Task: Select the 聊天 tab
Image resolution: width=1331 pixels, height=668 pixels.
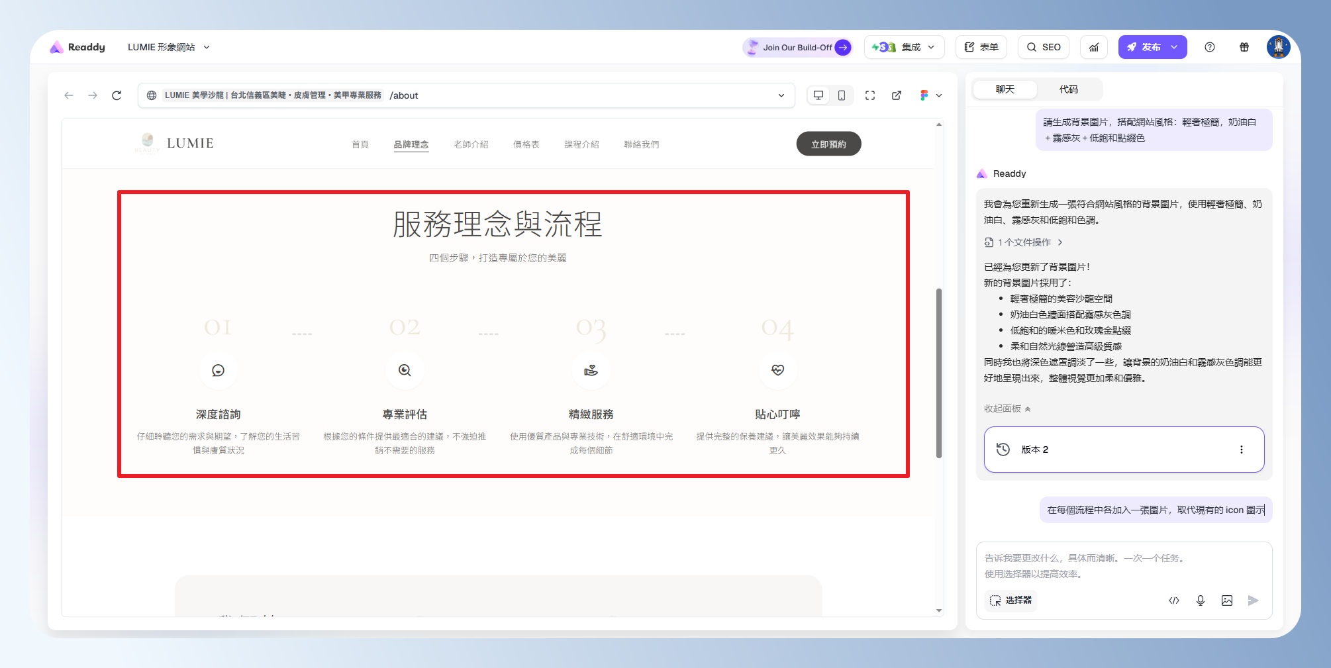Action: (1005, 89)
